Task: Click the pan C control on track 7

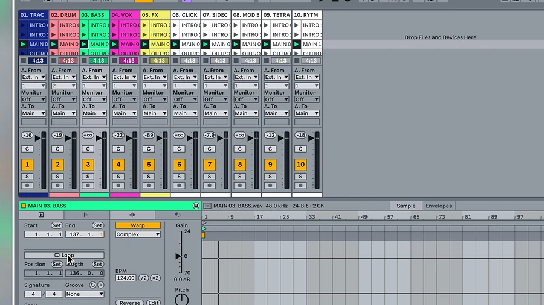Action: click(209, 149)
